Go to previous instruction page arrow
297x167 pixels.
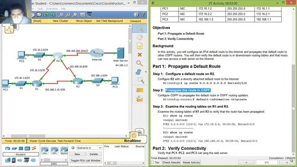pos(246,162)
